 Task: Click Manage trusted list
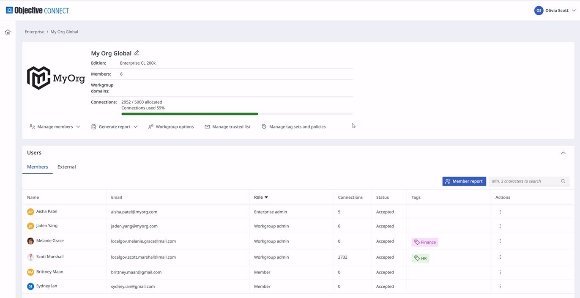click(227, 127)
